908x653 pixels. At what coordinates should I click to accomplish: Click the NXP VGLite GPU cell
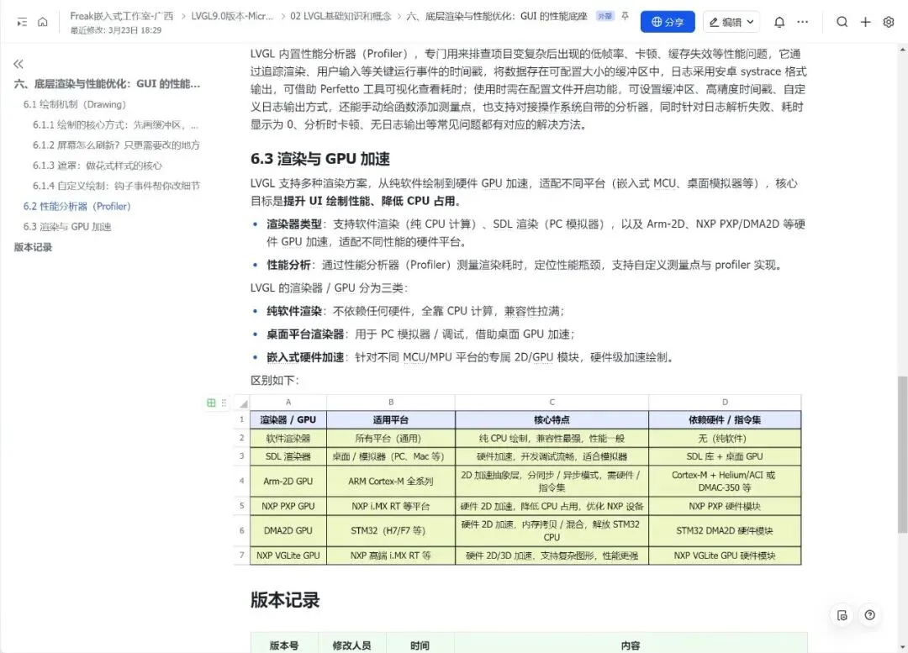(x=288, y=556)
